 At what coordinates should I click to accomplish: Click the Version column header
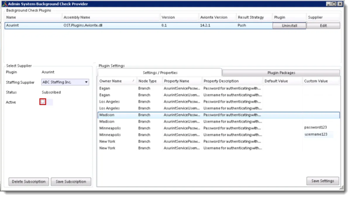180,18
